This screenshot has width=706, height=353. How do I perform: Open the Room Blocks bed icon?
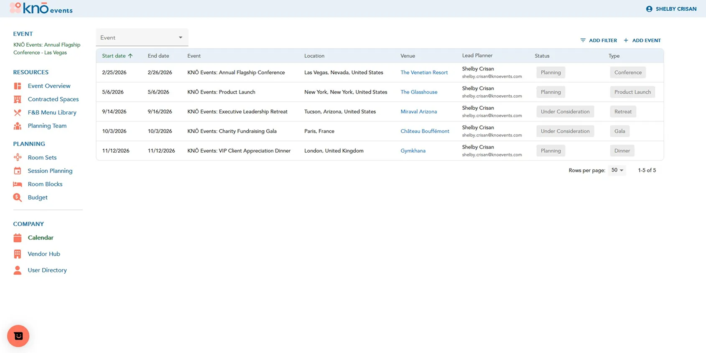18,184
